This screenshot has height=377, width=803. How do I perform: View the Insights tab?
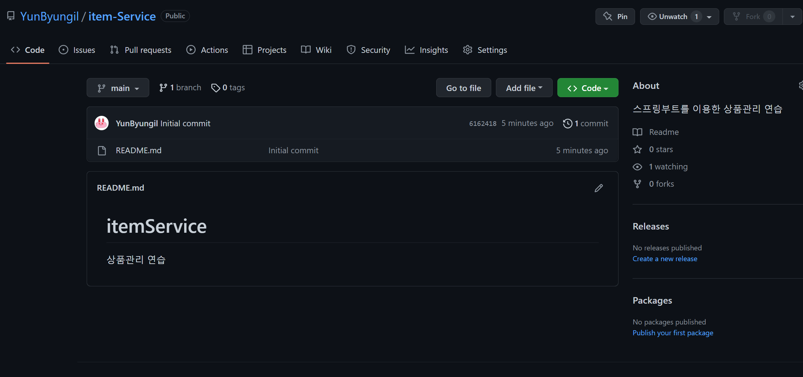(426, 50)
